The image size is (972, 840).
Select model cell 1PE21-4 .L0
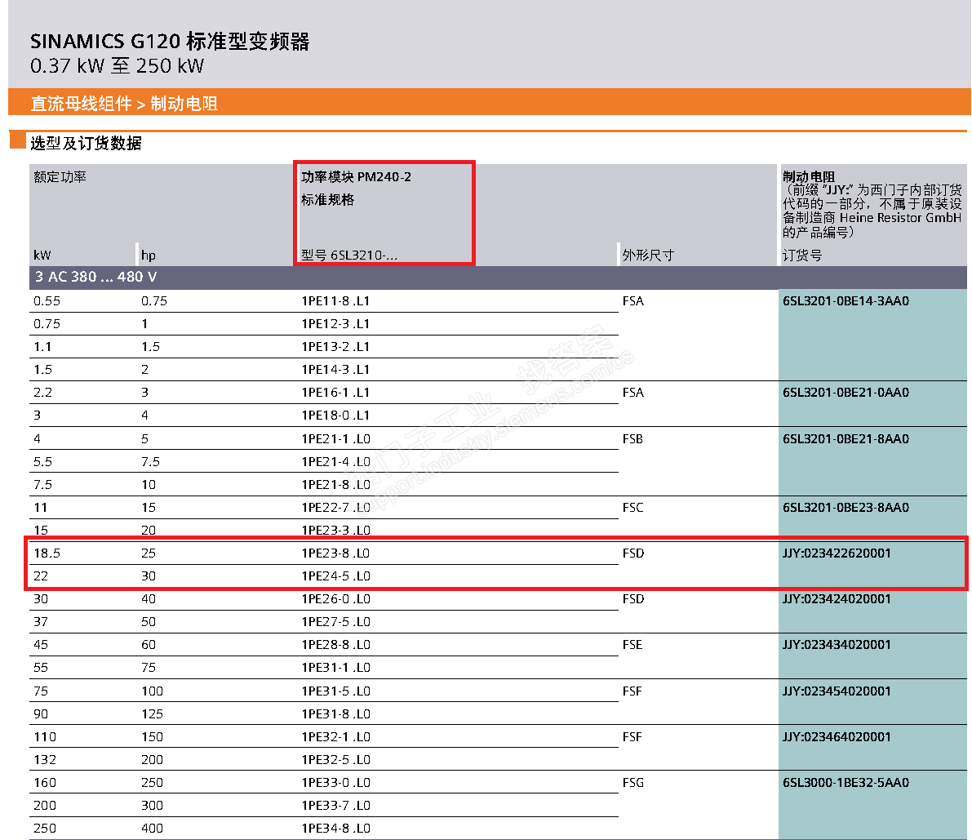point(335,462)
